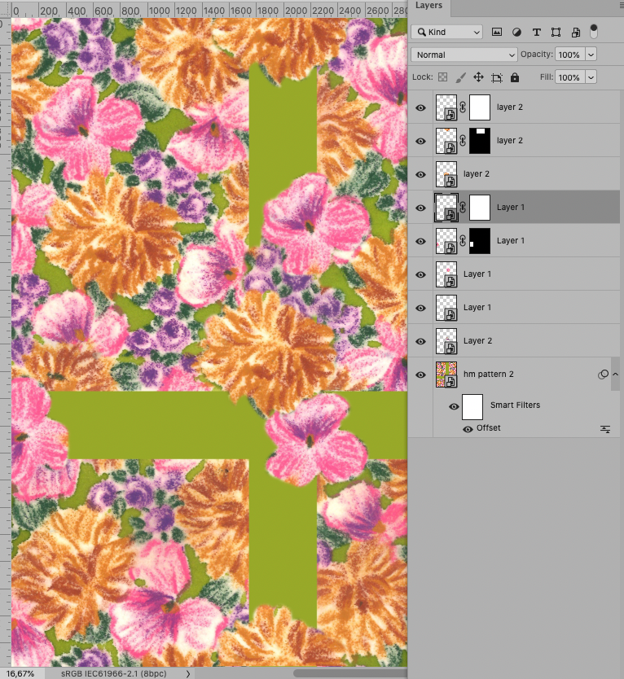
Task: Switch to Layers panel tab
Action: coord(428,6)
